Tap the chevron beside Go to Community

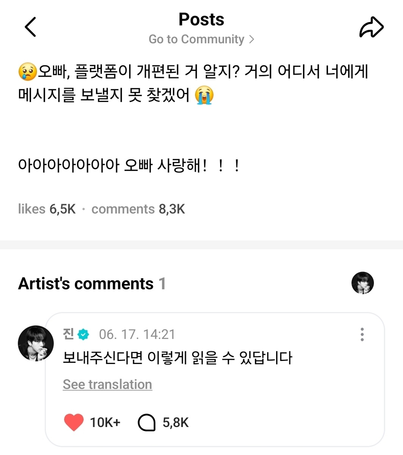click(x=251, y=39)
